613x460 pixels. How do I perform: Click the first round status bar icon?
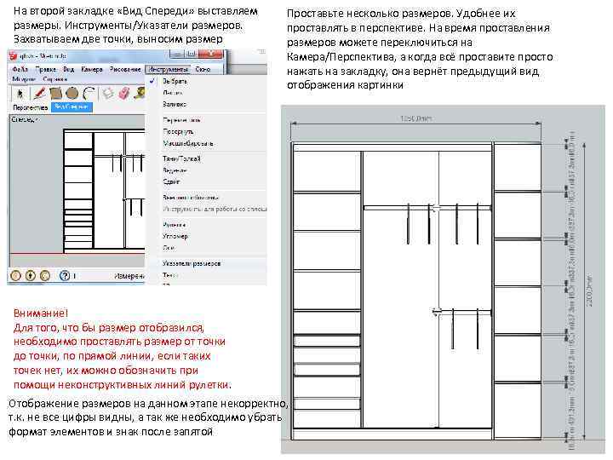[x=15, y=276]
